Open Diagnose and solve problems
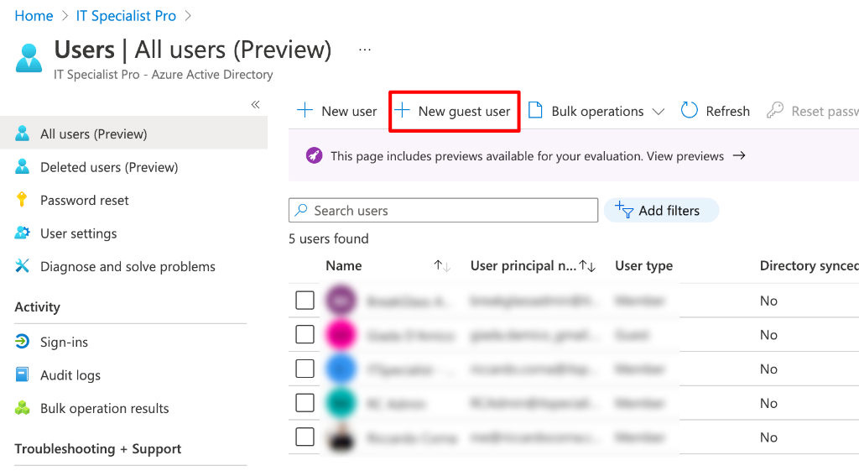The width and height of the screenshot is (859, 471). [128, 266]
